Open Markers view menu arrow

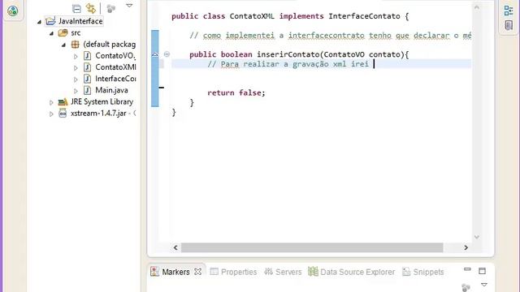pos(484,285)
